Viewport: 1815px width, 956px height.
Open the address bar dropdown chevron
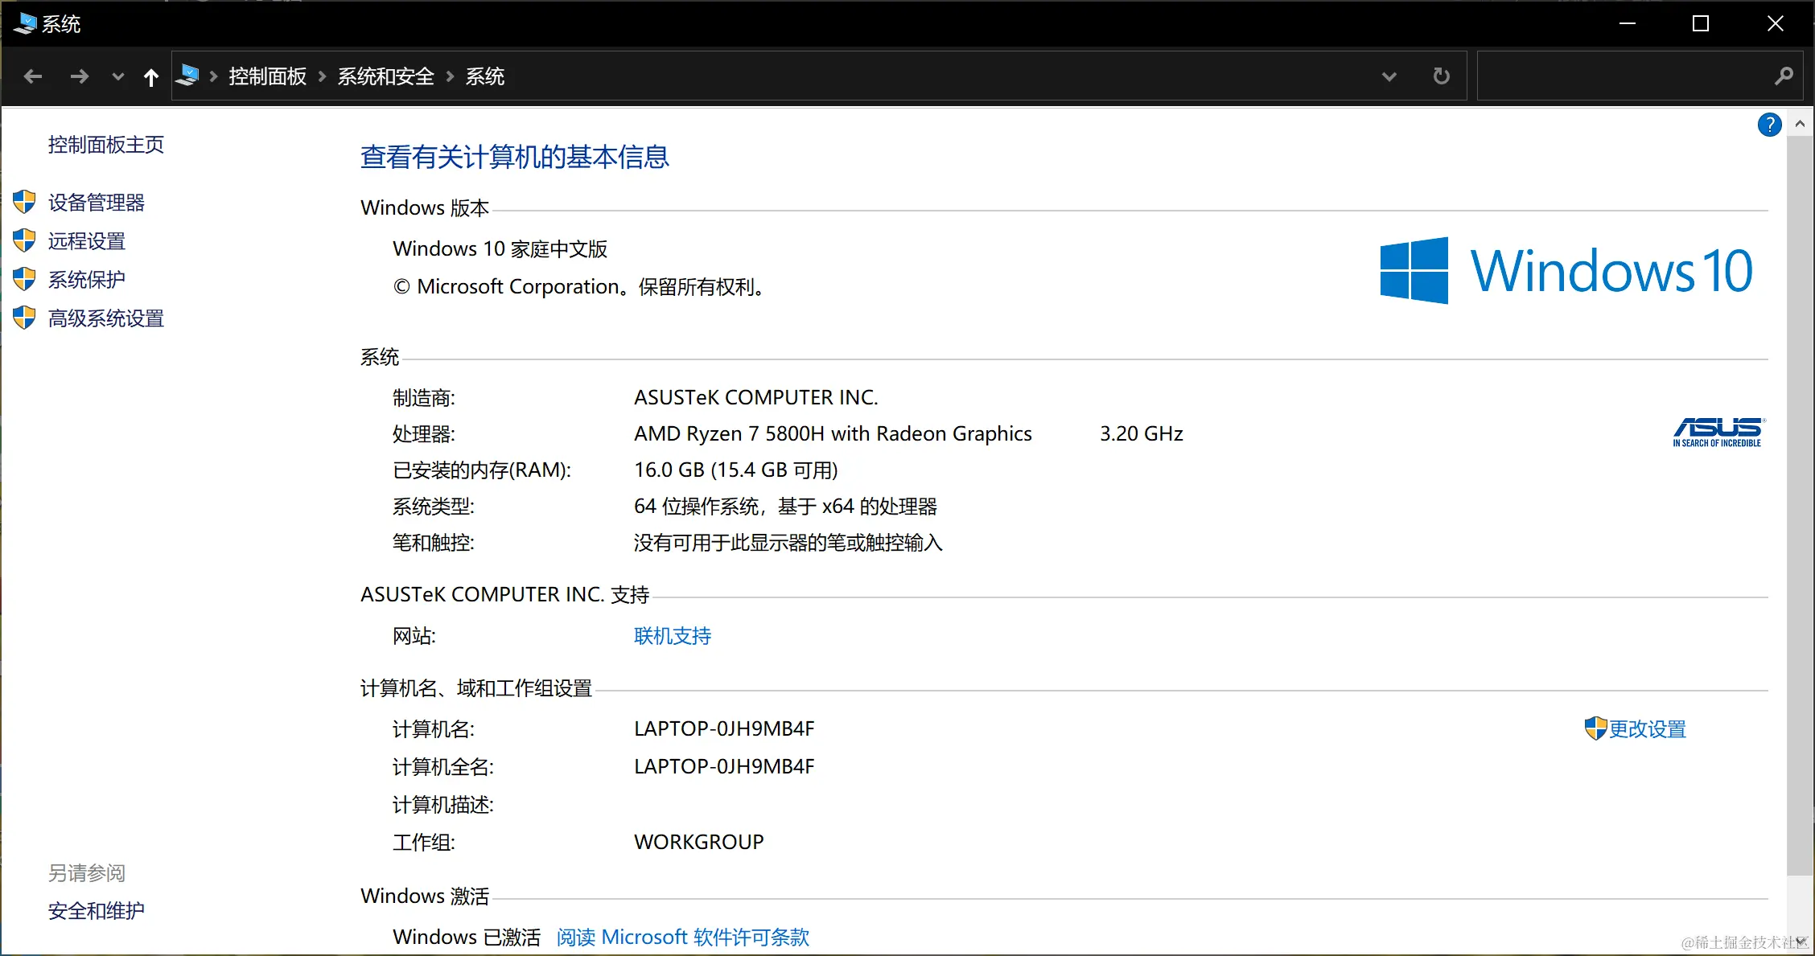1389,76
